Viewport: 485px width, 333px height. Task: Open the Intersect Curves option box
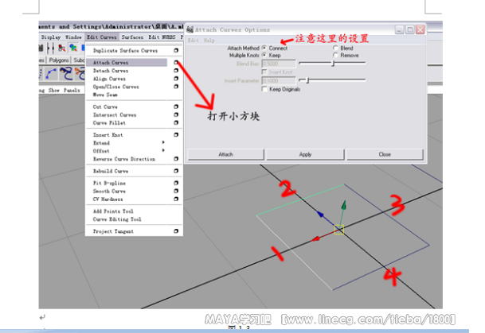point(176,114)
